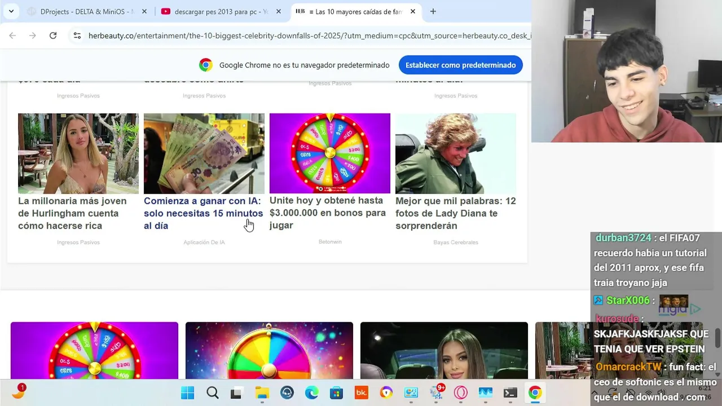This screenshot has height=406, width=722.
Task: Open the Hurlingham millionaire photo thumbnail
Action: click(x=78, y=153)
